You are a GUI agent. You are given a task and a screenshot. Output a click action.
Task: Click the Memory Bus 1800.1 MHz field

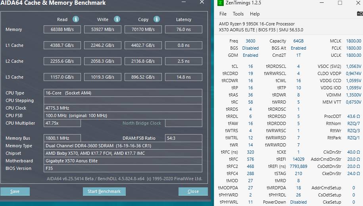point(62,138)
